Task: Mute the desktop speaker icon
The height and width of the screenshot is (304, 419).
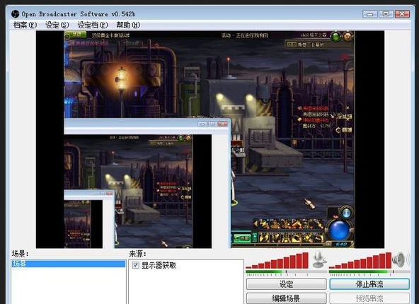Action: tap(400, 259)
